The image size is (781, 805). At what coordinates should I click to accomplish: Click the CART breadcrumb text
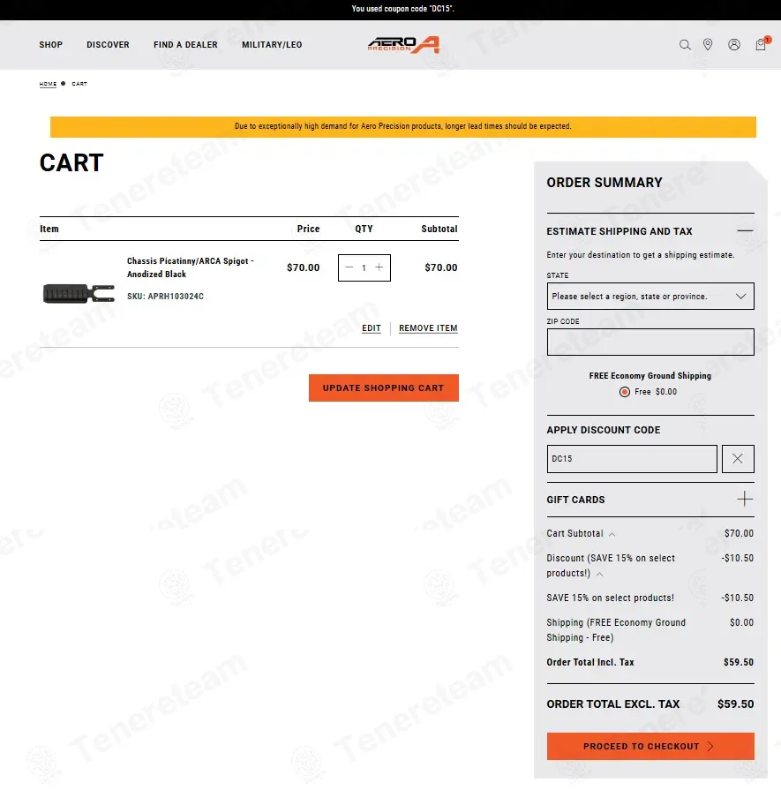(x=79, y=84)
